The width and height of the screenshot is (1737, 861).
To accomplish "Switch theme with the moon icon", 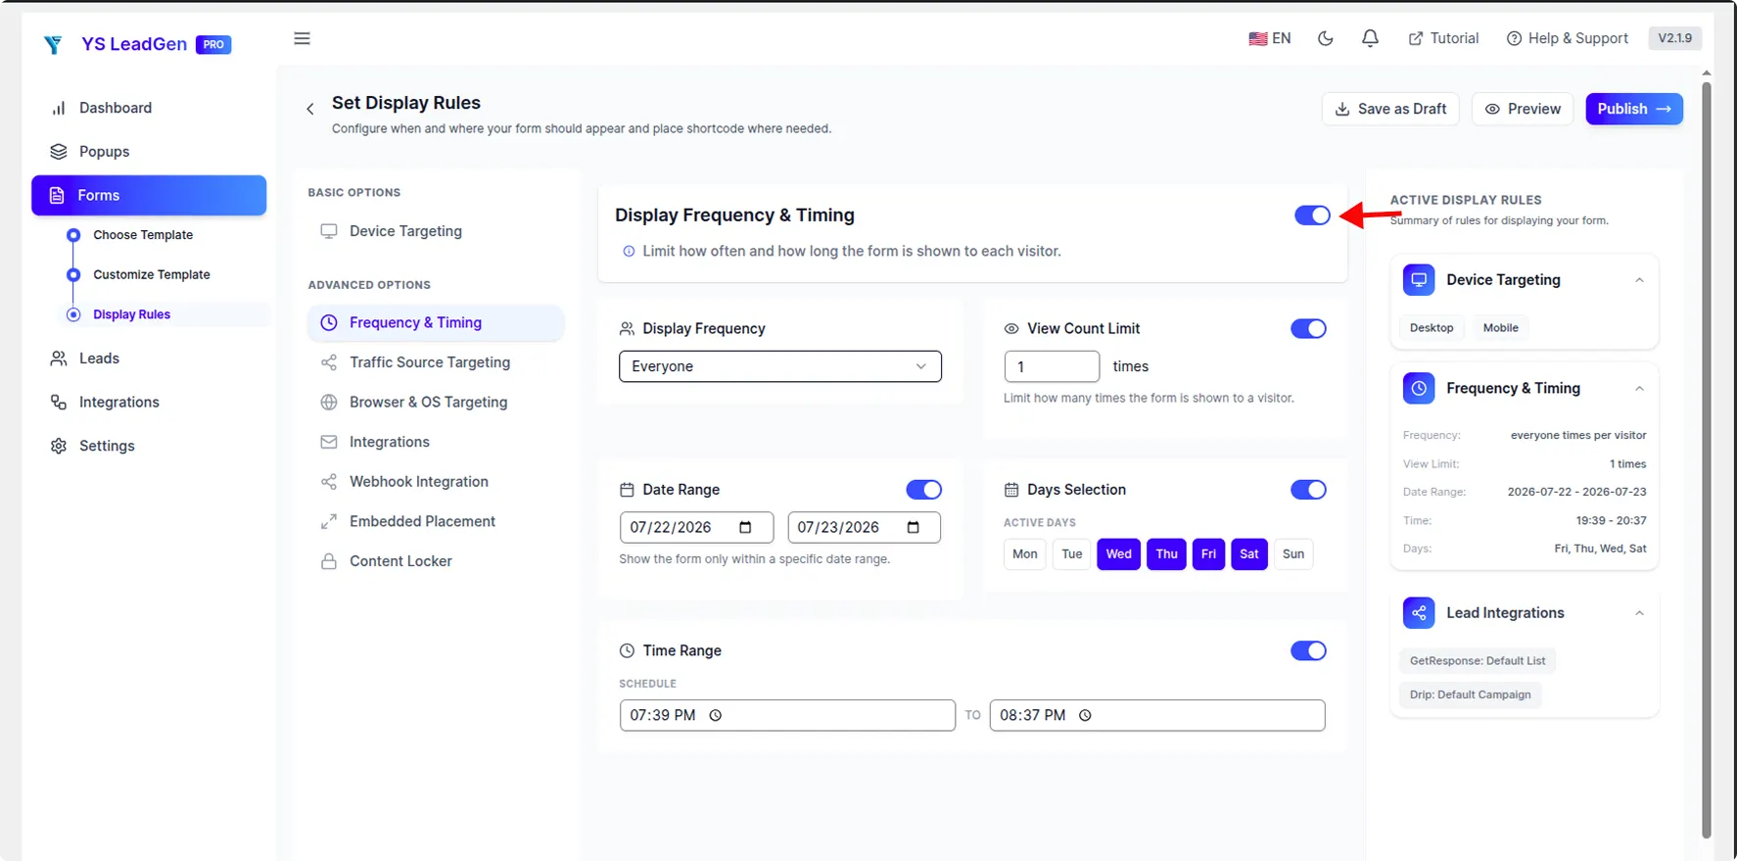I will (1326, 38).
